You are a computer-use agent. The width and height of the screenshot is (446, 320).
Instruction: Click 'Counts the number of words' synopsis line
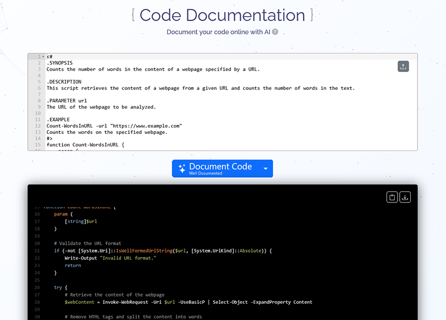click(x=153, y=69)
